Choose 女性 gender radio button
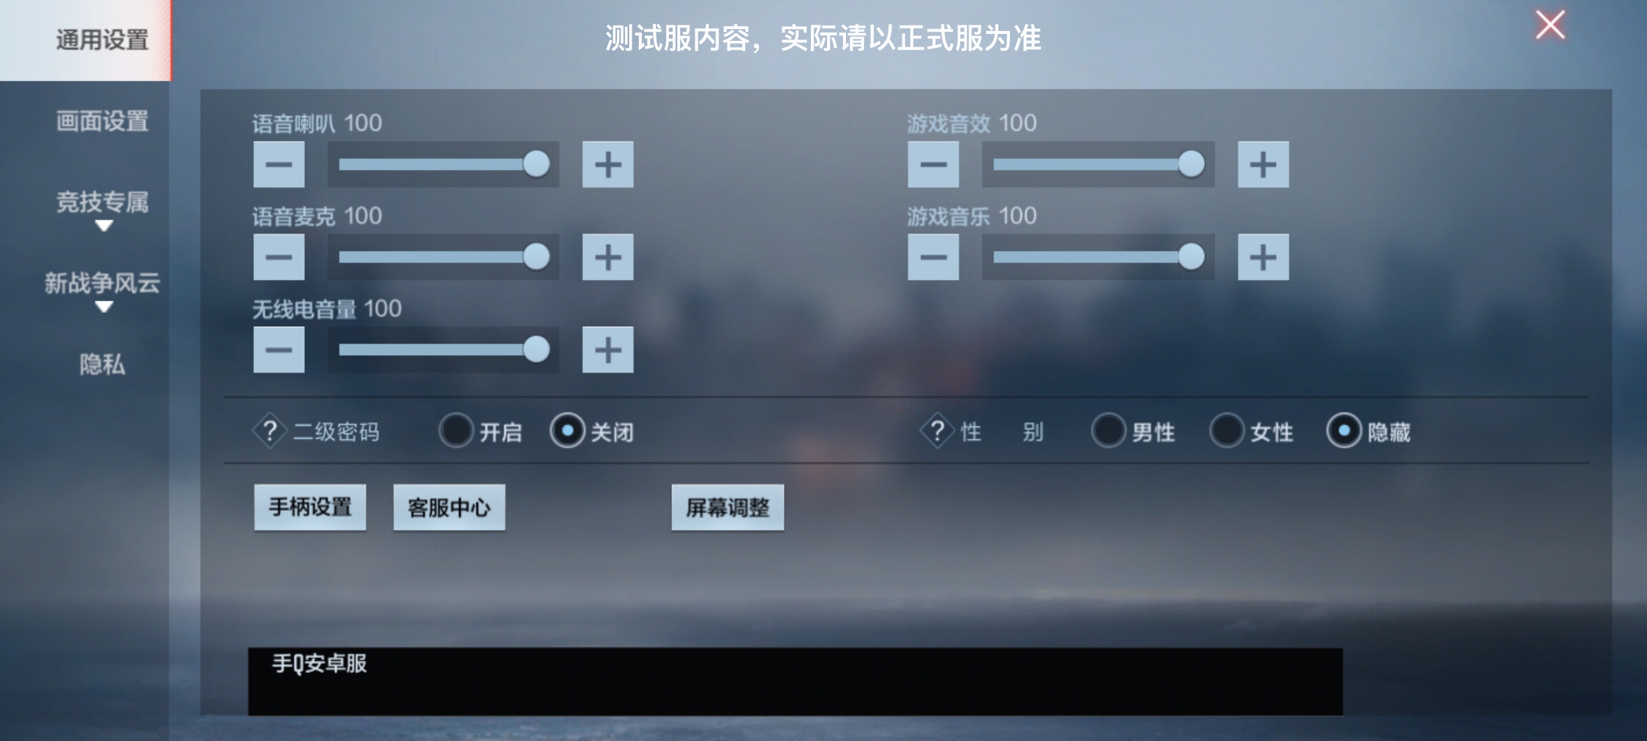Screen dimensions: 1647x741 click(x=1226, y=431)
